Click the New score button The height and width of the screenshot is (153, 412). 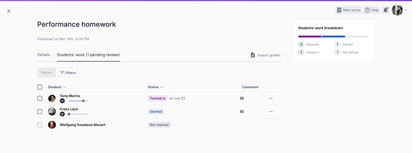348,10
